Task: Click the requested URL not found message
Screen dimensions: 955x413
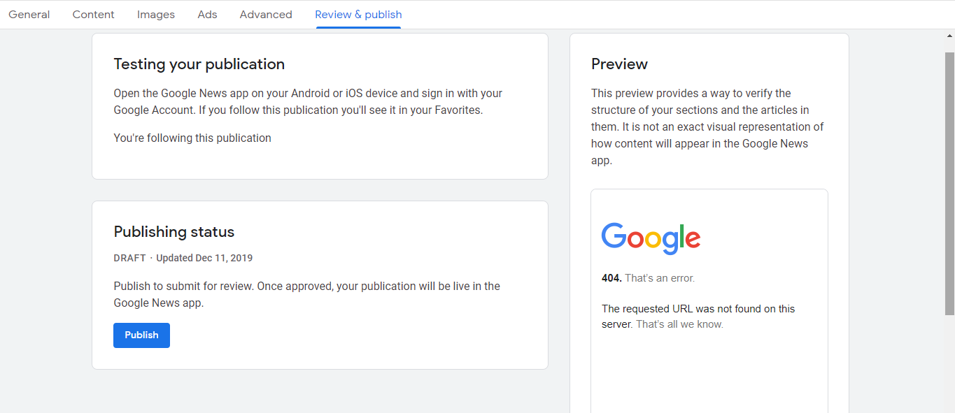Action: pos(698,317)
